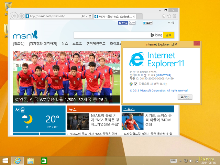Open the 엔터테인먼트 navigation item
This screenshot has width=220, height=165.
(x=96, y=44)
